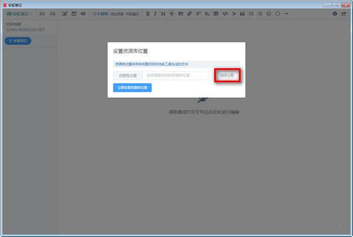Click the open folder icon in toolbar
Screen dimensions: 353x237
point(42,14)
